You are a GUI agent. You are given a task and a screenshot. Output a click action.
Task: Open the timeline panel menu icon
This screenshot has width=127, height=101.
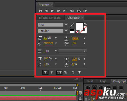pyautogui.click(x=76, y=79)
